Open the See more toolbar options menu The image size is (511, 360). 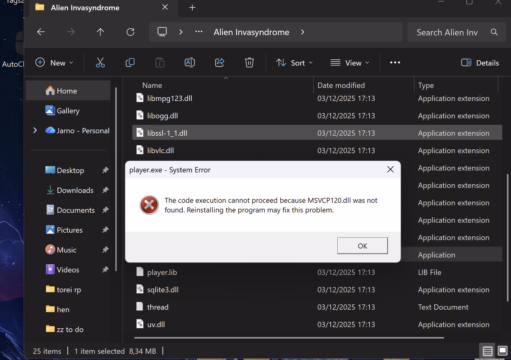click(x=395, y=63)
